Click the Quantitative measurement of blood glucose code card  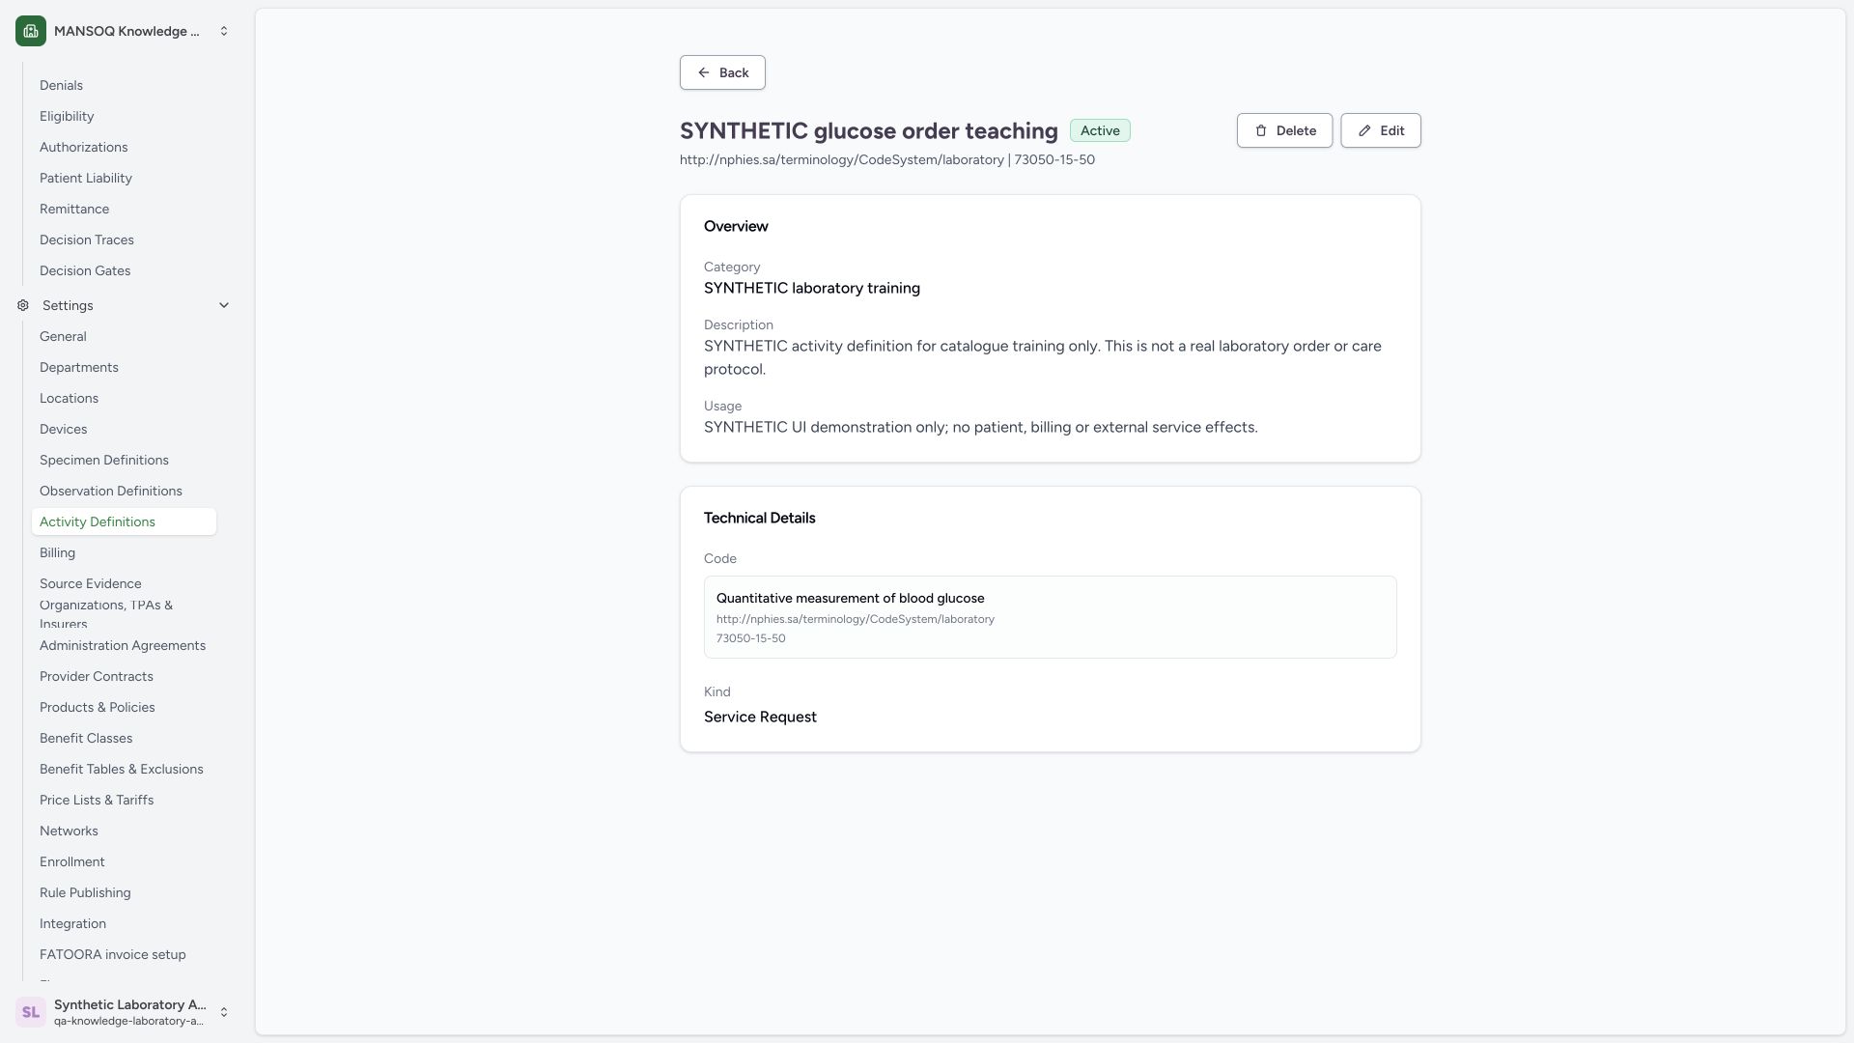click(1050, 617)
